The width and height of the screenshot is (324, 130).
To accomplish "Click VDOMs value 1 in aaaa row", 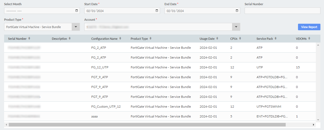I will (297, 116).
